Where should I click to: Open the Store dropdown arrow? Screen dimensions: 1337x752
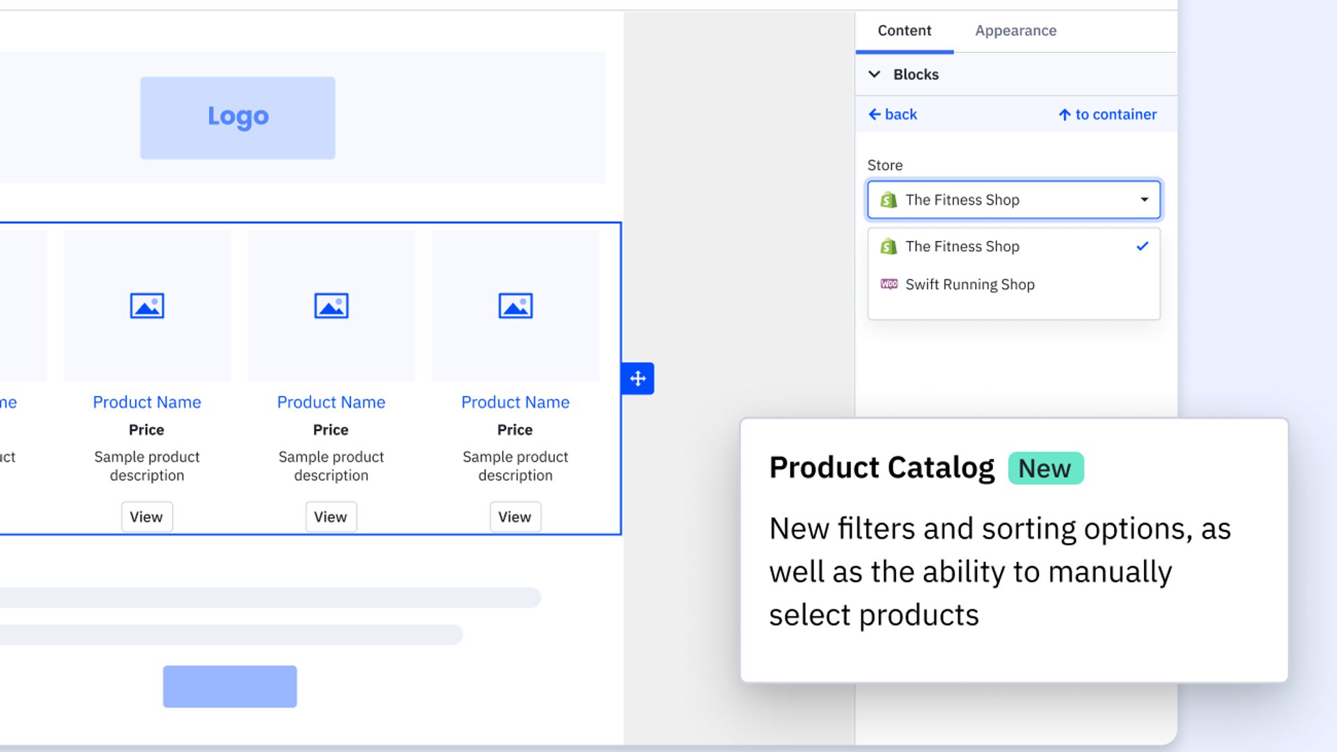point(1144,200)
